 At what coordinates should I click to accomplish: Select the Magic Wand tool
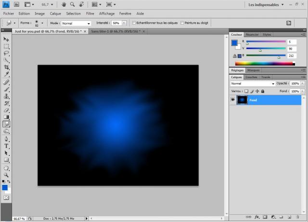click(6, 60)
